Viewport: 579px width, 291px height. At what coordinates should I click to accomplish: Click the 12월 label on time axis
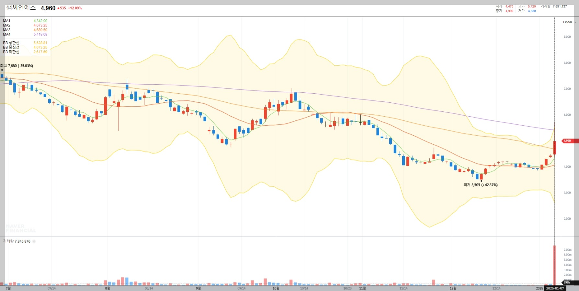453,288
